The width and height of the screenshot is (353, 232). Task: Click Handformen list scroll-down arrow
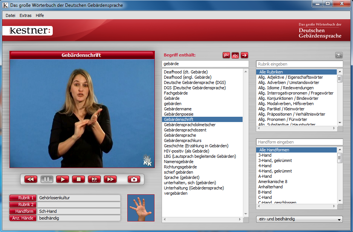340,201
